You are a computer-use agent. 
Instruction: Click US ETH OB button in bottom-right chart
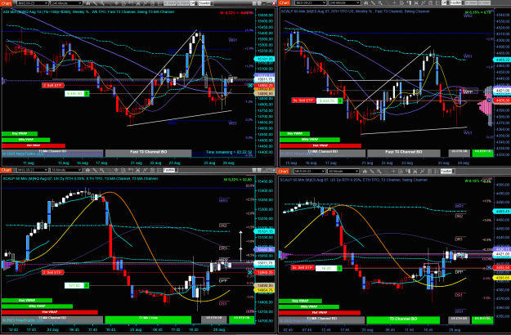[x=459, y=319]
